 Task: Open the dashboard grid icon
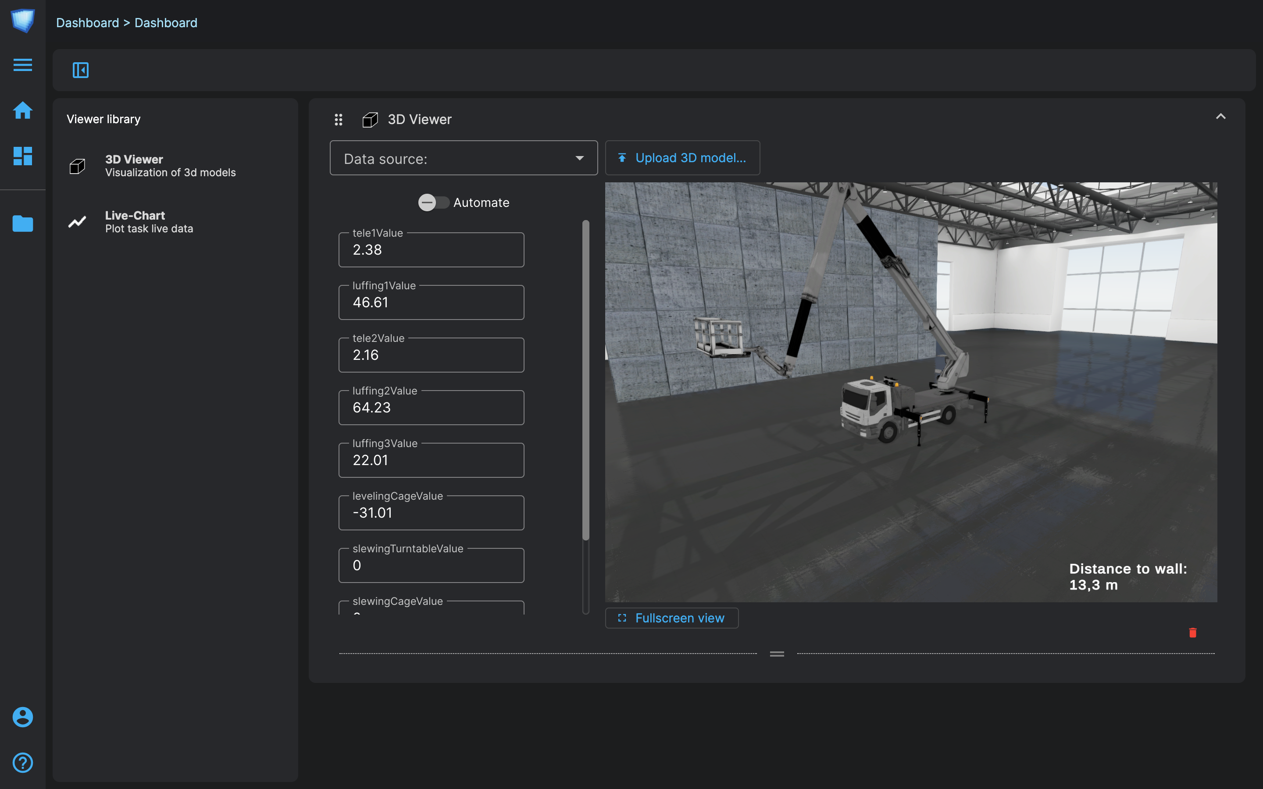(22, 156)
